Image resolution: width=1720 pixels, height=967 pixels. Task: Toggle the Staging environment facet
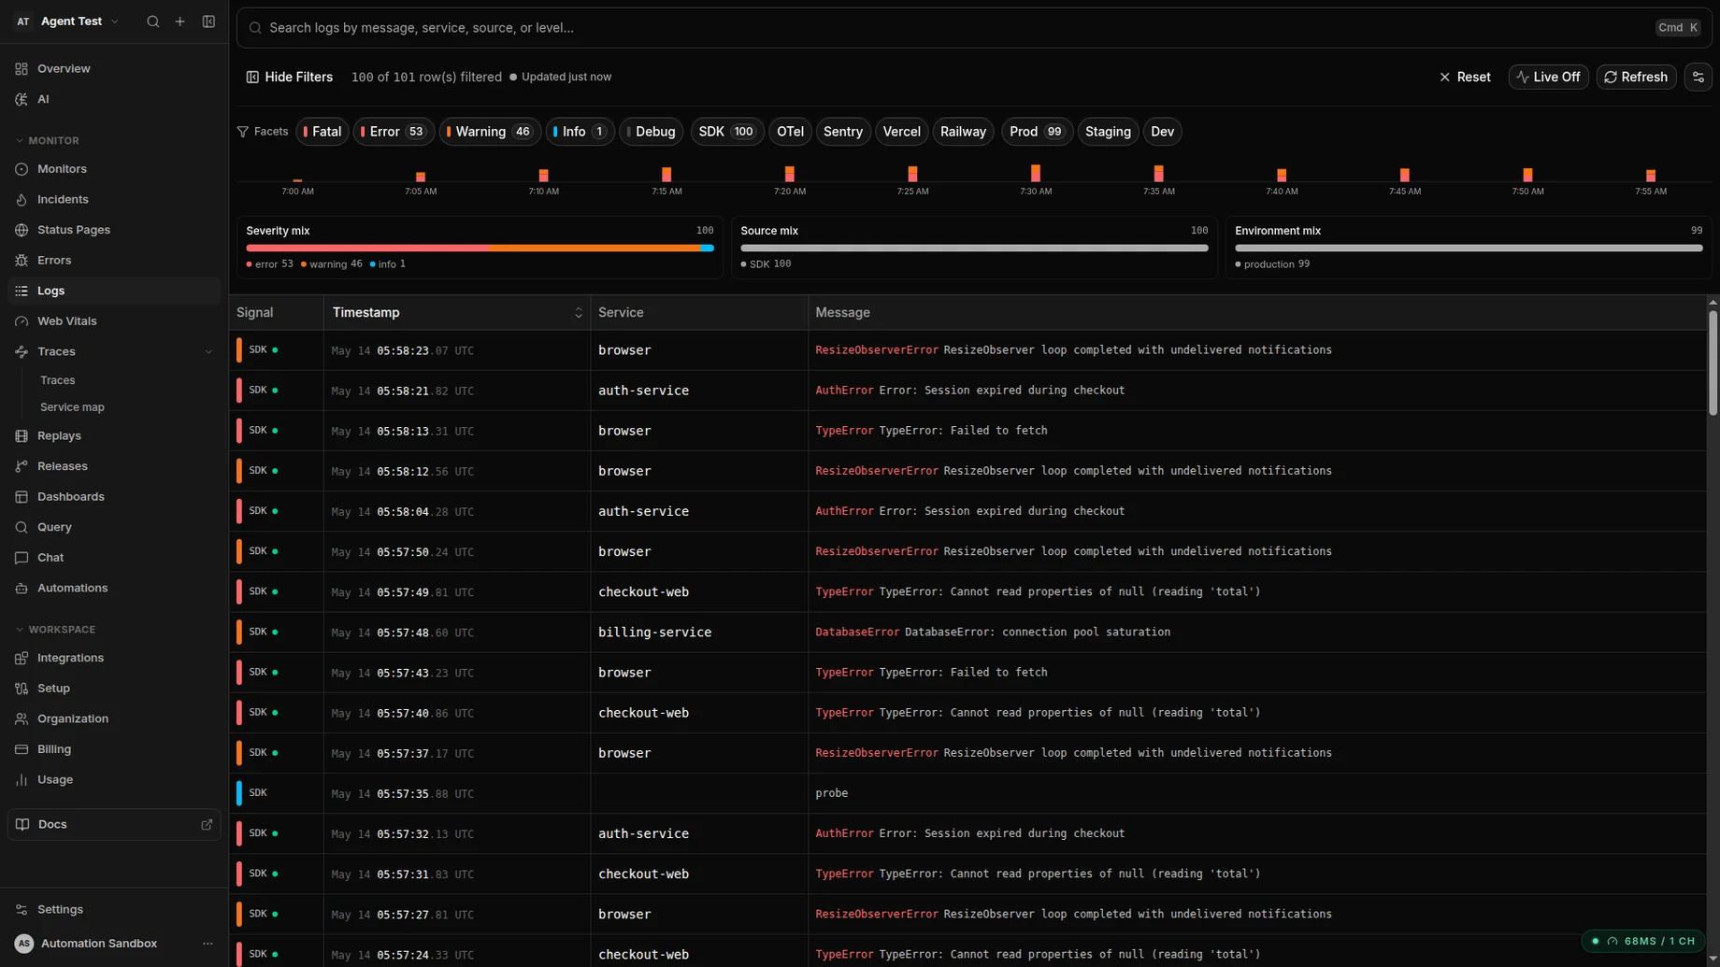(x=1108, y=132)
